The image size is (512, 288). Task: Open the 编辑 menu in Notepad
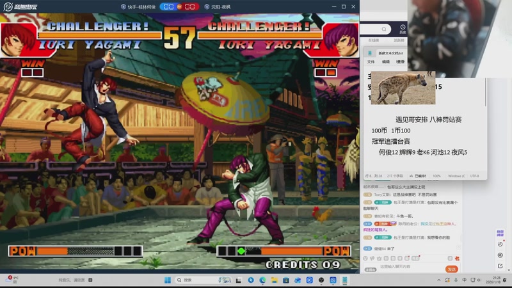[386, 61]
